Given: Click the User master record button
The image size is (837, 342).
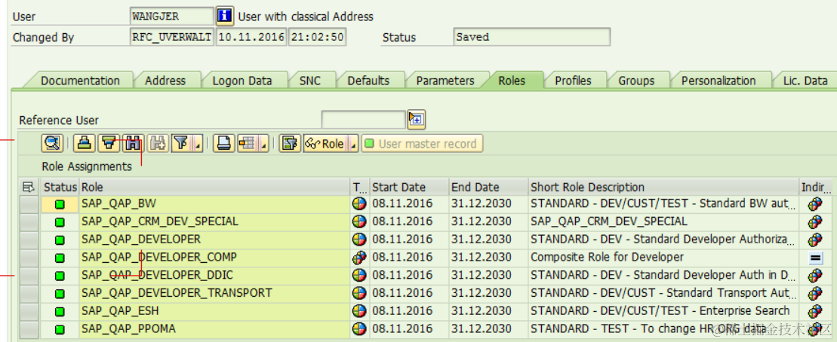Looking at the screenshot, I should coord(422,144).
